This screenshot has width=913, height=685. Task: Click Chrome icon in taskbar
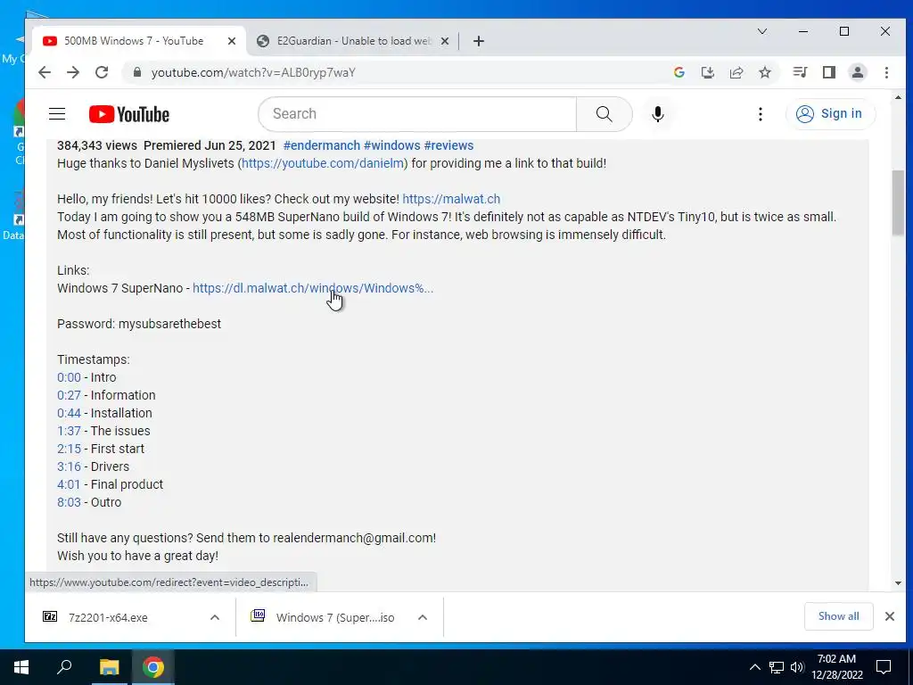[x=152, y=667]
